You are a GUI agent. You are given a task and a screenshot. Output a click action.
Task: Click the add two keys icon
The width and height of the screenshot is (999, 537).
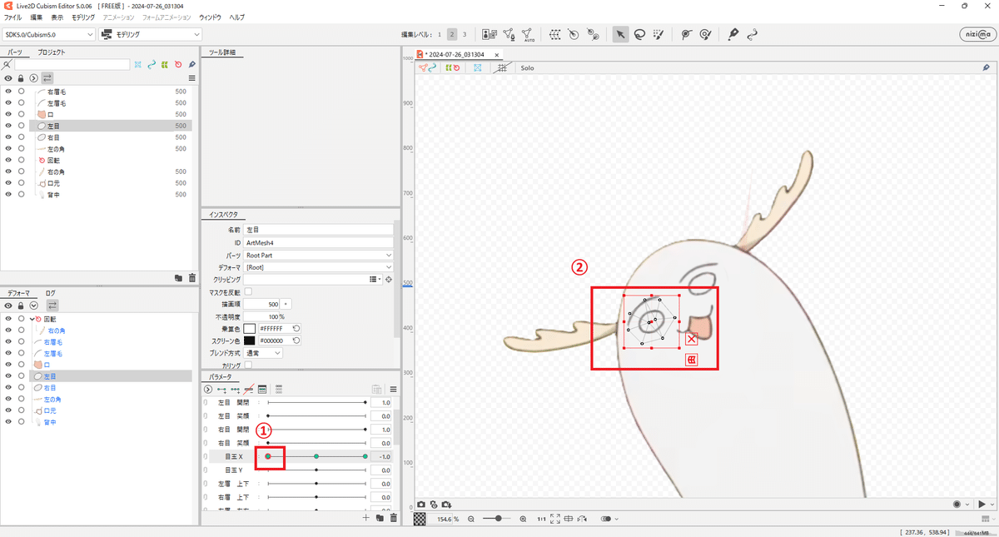pos(221,389)
